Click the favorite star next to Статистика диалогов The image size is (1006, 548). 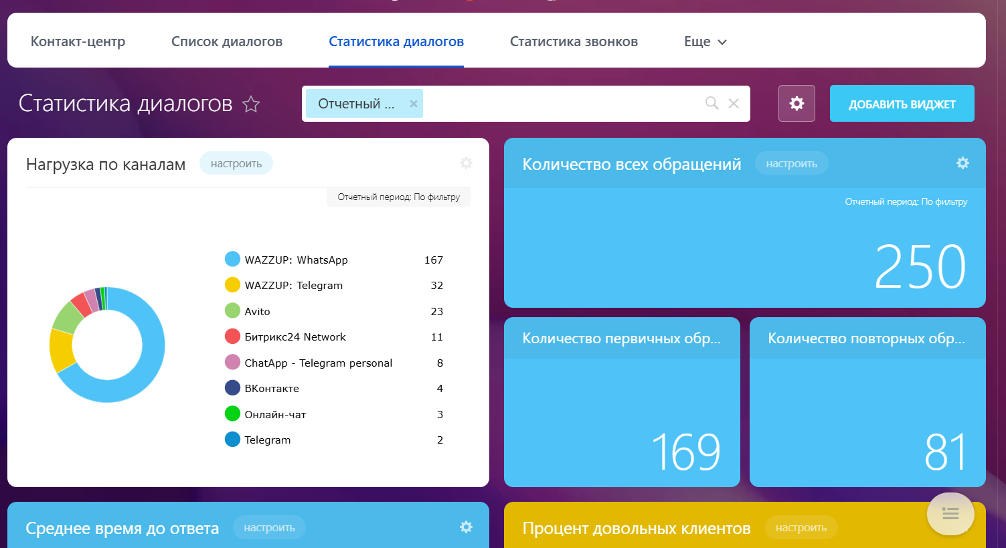[251, 104]
